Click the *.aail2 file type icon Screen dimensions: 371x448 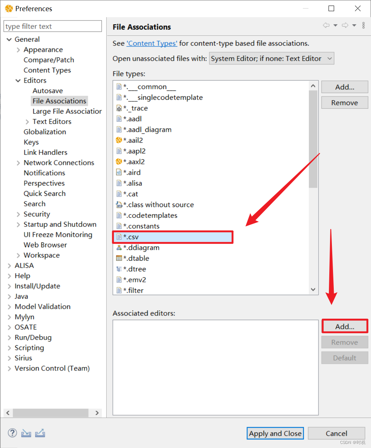tap(119, 140)
